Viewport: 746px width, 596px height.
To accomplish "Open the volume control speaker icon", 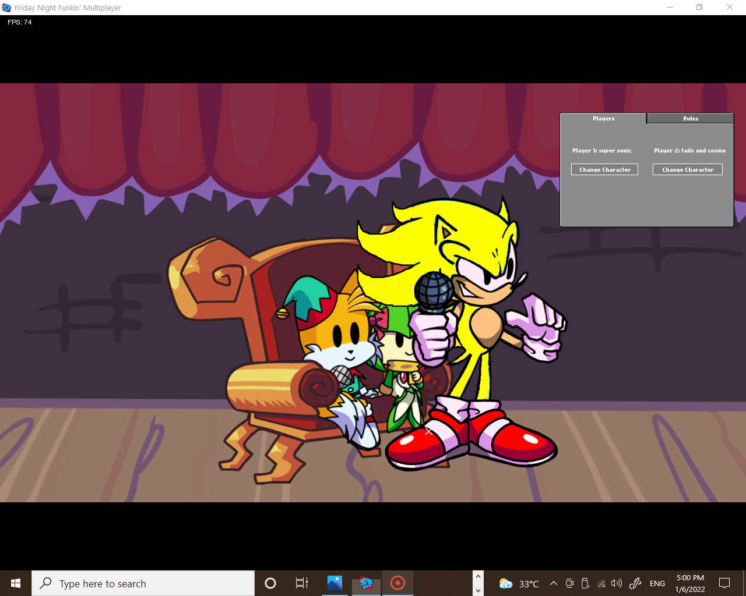I will 616,583.
